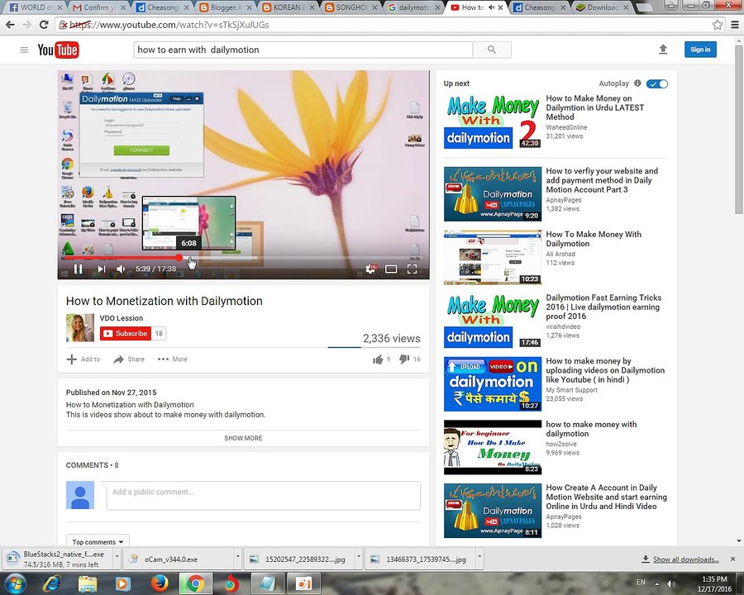Image resolution: width=744 pixels, height=595 pixels.
Task: Click Show all downloads link
Action: 685,559
